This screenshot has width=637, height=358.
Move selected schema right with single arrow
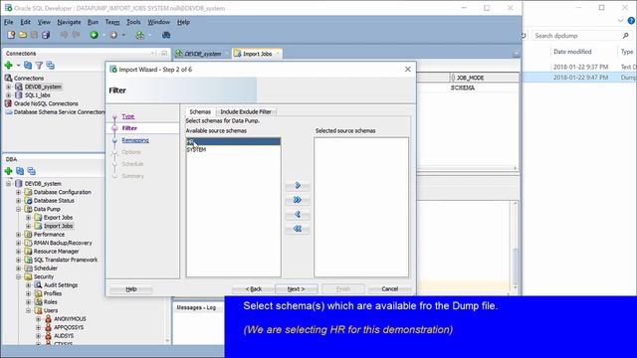pos(298,186)
